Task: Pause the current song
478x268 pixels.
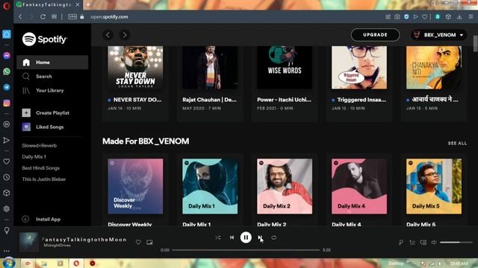Action: pyautogui.click(x=246, y=237)
